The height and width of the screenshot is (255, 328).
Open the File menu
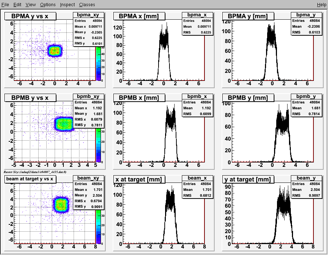click(5, 4)
